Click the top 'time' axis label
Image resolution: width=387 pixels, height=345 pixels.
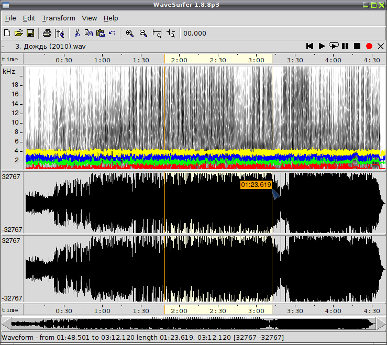(10, 59)
